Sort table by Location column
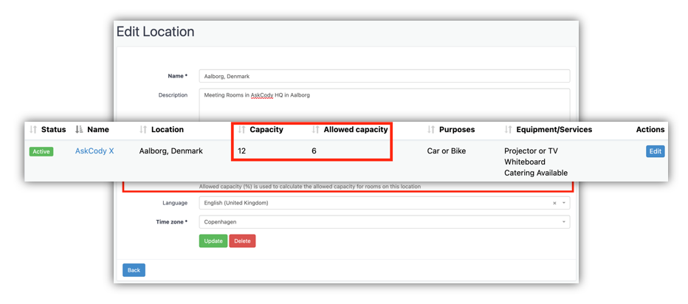688x304 pixels. point(162,129)
